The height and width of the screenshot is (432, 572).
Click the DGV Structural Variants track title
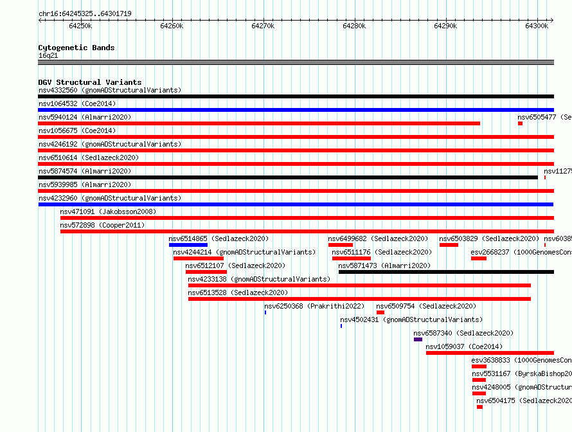[x=90, y=82]
